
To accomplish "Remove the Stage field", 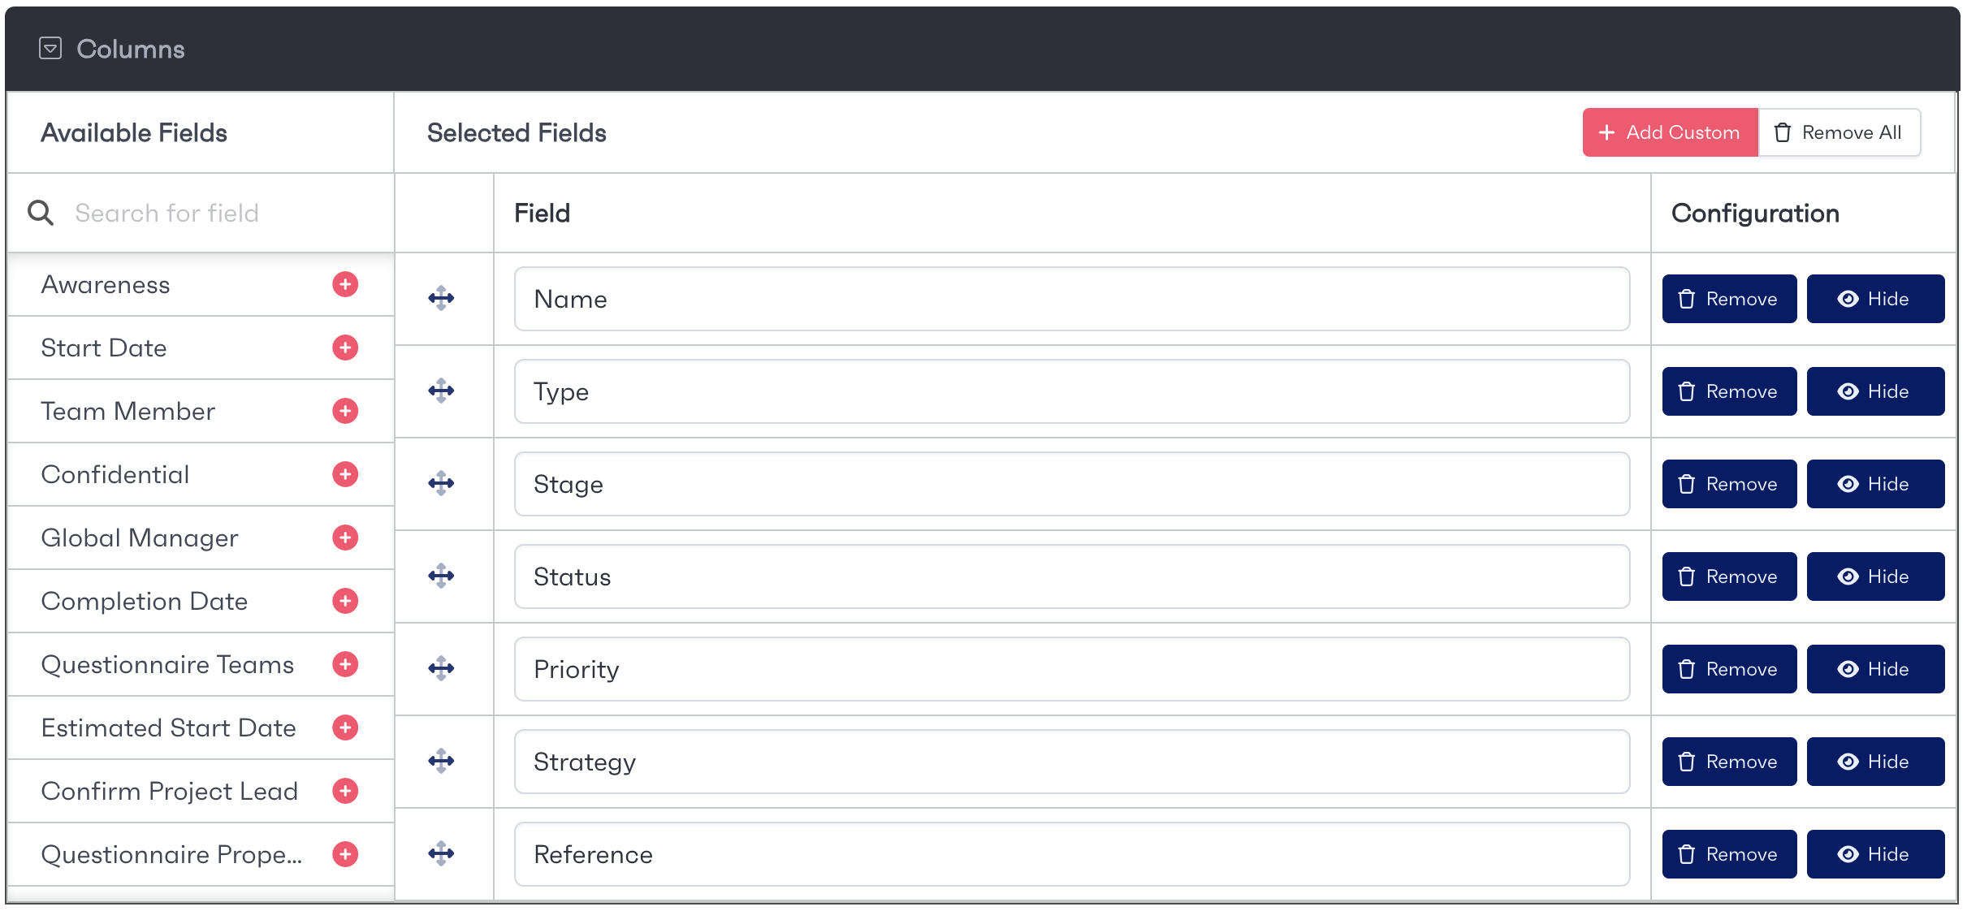I will [x=1728, y=484].
